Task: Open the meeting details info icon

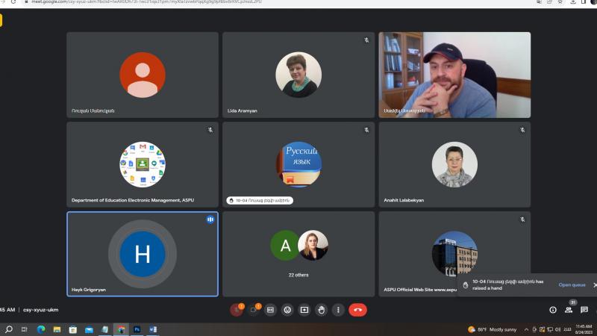Action: click(x=553, y=310)
